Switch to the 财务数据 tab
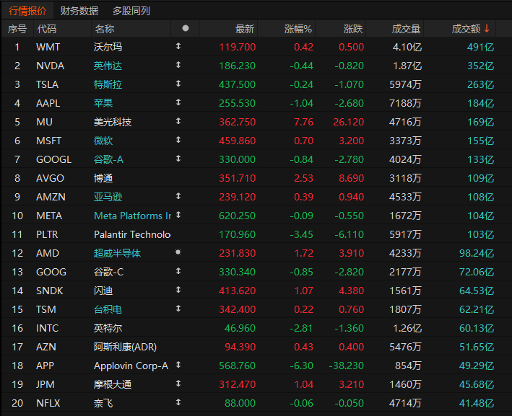 [79, 11]
